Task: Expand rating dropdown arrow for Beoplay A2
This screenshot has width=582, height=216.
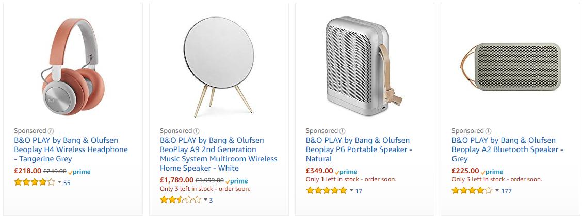Action: click(497, 191)
